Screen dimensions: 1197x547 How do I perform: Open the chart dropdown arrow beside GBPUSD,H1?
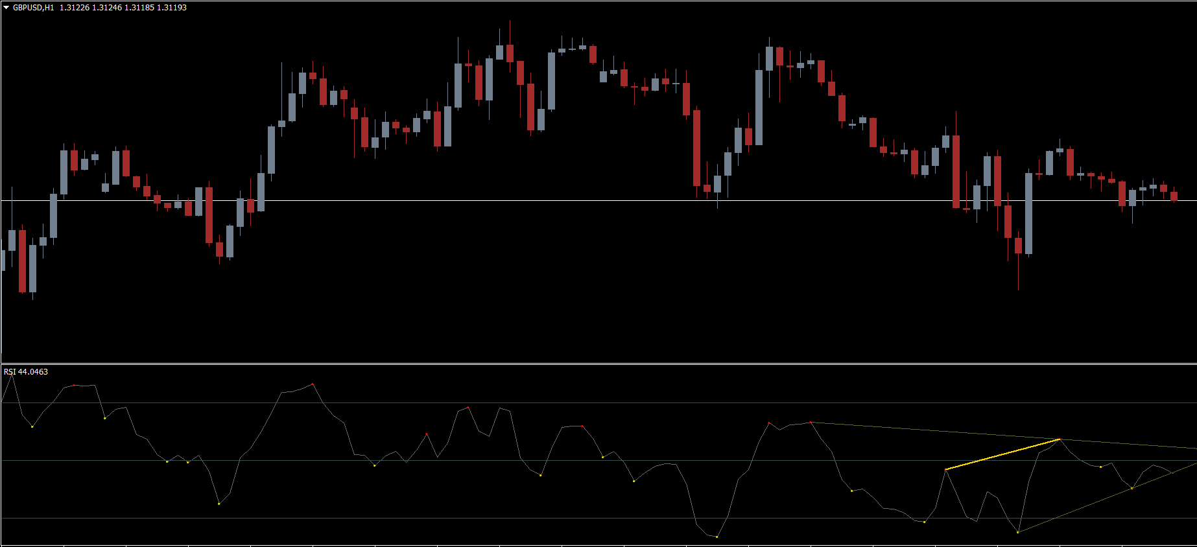coord(6,8)
